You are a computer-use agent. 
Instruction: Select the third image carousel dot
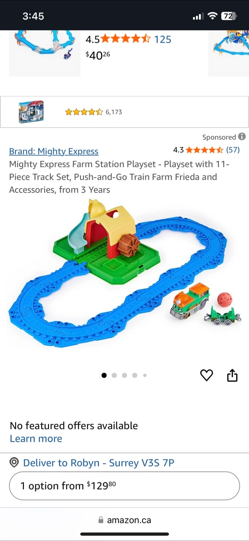pos(124,375)
